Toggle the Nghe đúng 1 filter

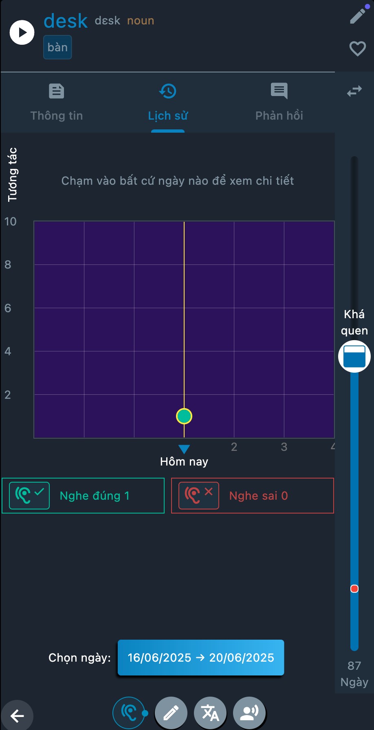tap(83, 496)
